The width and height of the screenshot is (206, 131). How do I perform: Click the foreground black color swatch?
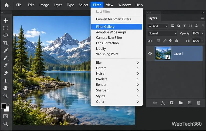tap(4, 106)
